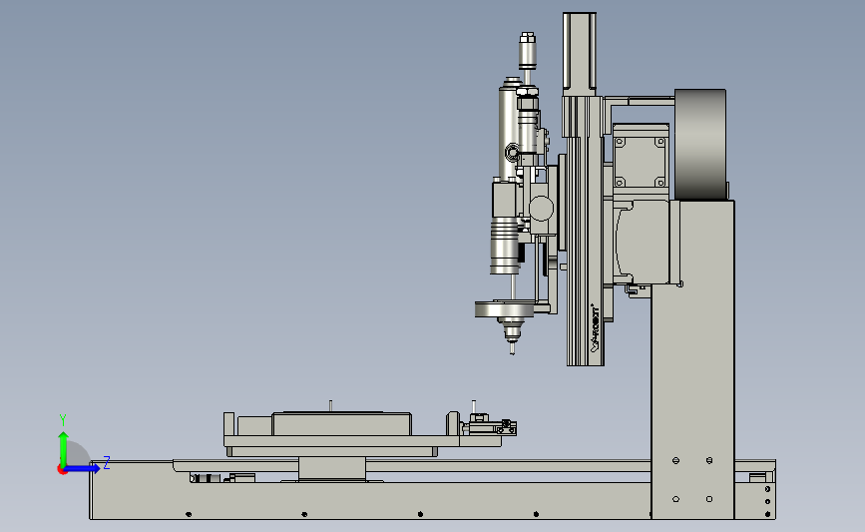Select the large cylindrical motor at top right
Image resolution: width=865 pixels, height=532 pixels.
pyautogui.click(x=699, y=144)
